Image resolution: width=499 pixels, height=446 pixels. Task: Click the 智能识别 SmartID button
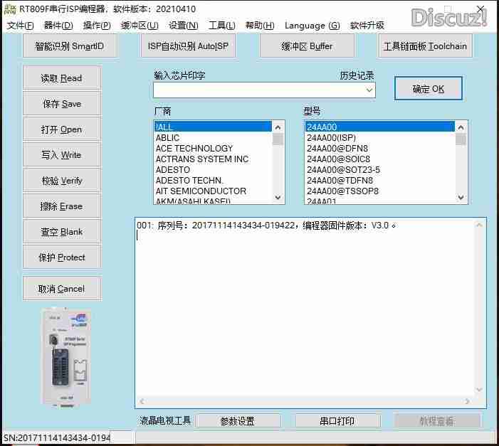pos(70,46)
